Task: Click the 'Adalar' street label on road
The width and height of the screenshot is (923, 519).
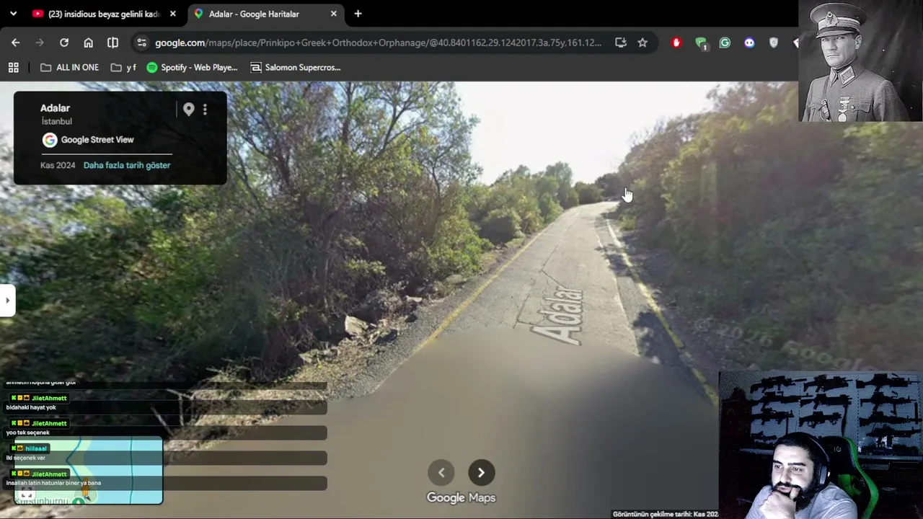Action: point(559,315)
